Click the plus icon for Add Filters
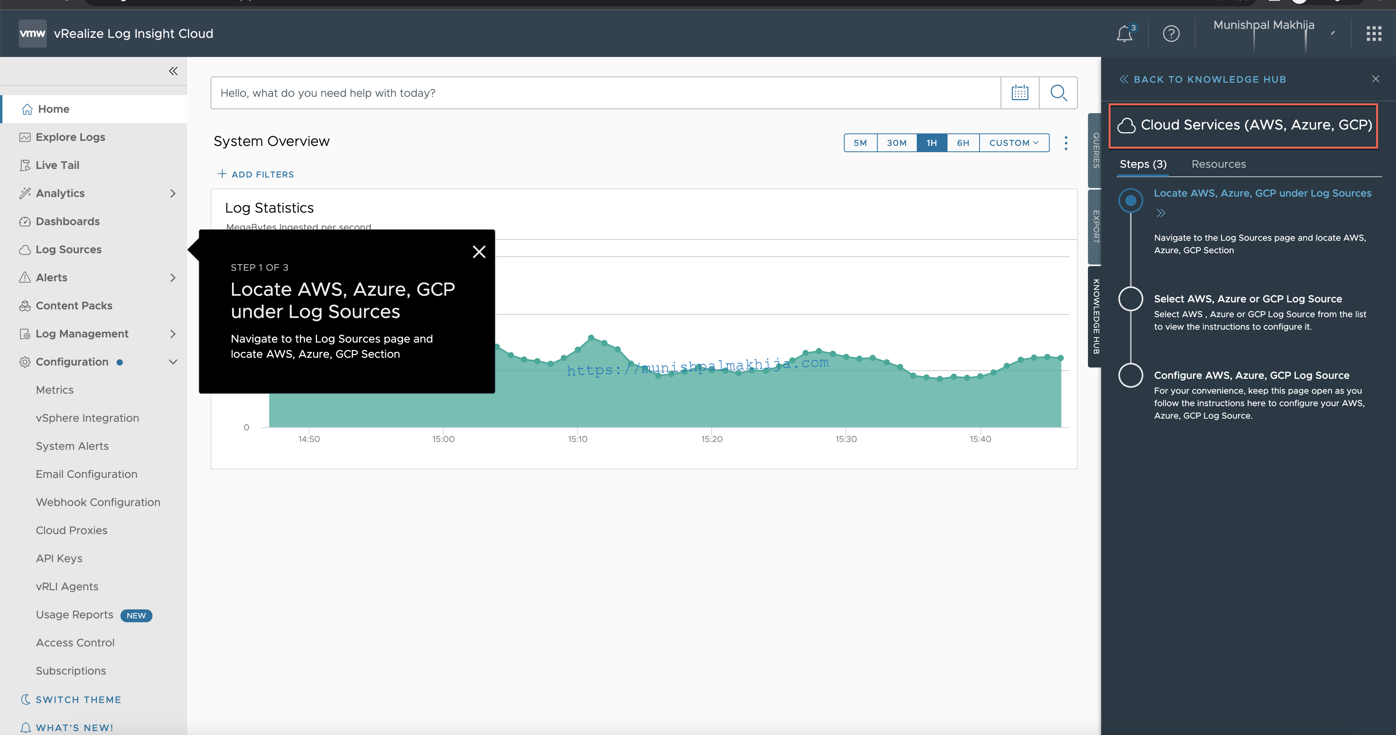Image resolution: width=1396 pixels, height=735 pixels. tap(221, 174)
